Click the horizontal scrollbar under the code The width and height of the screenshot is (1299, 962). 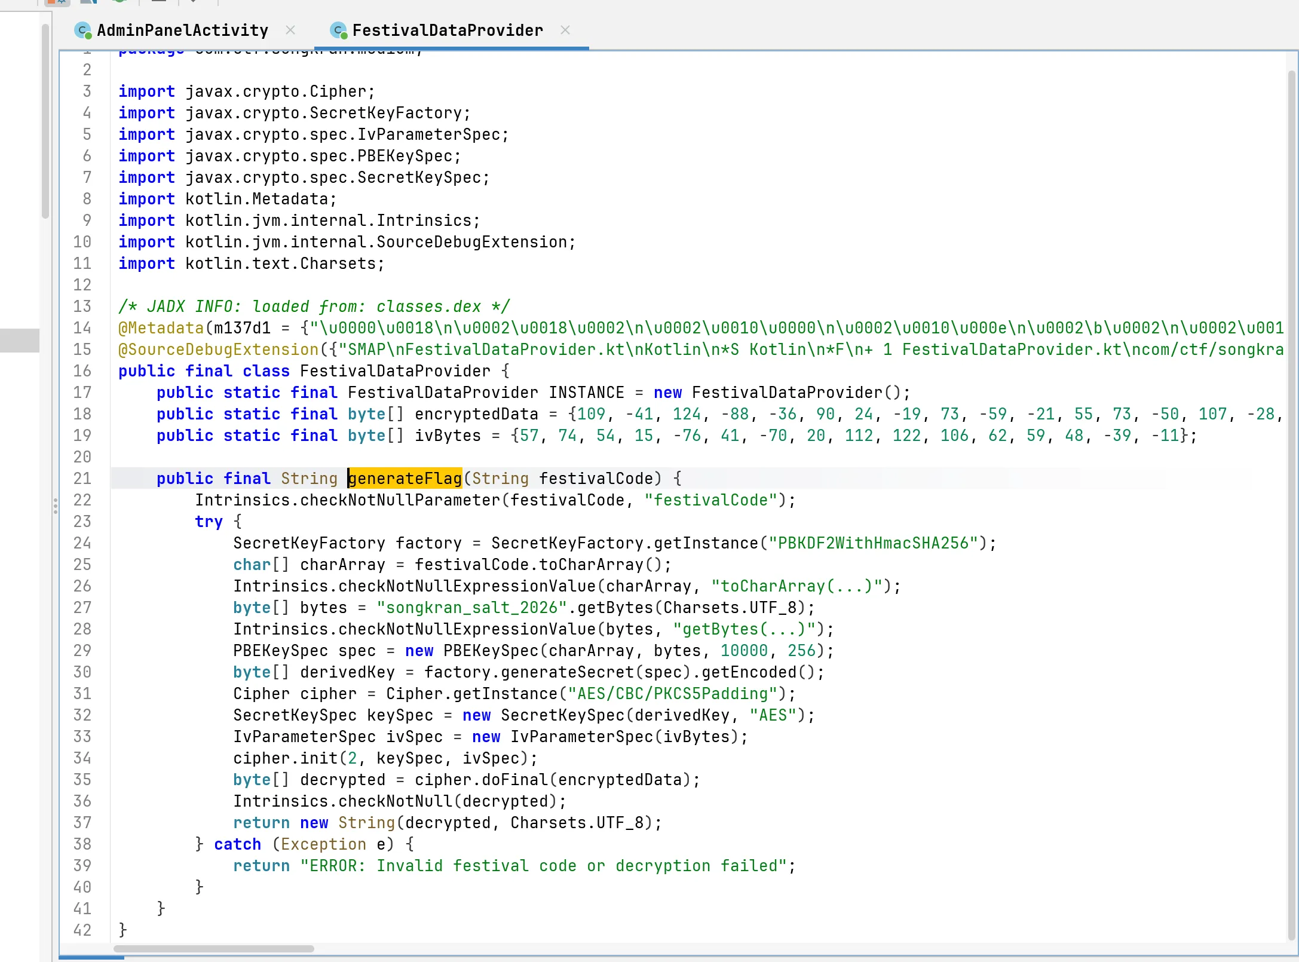(x=213, y=948)
